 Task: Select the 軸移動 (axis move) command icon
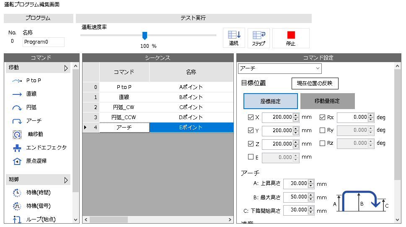(17, 135)
